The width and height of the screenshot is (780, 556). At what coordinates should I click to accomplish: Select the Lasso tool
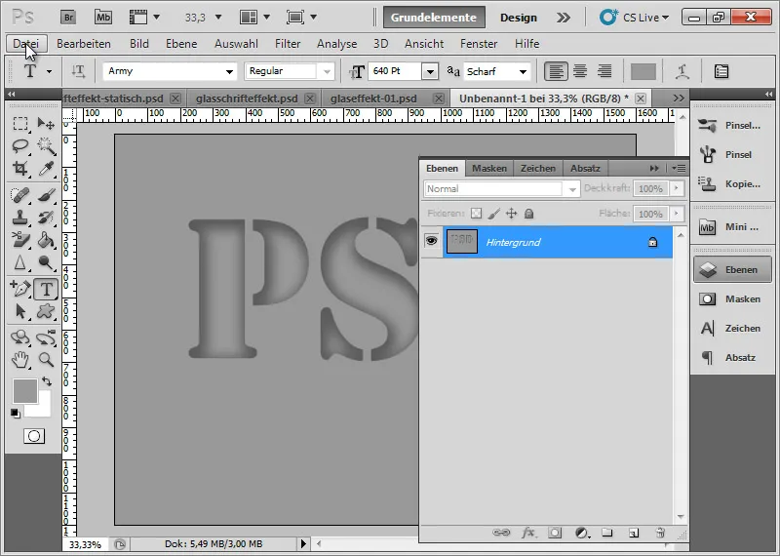[20, 146]
